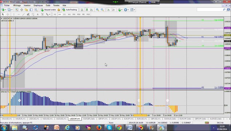Click in the toolbar search field
The height and width of the screenshot is (131, 231).
(210, 9)
